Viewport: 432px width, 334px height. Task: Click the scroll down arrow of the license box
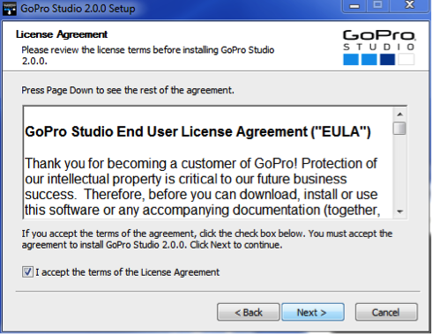(399, 212)
